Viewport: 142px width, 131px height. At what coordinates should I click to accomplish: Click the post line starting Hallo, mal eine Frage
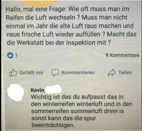(67, 9)
